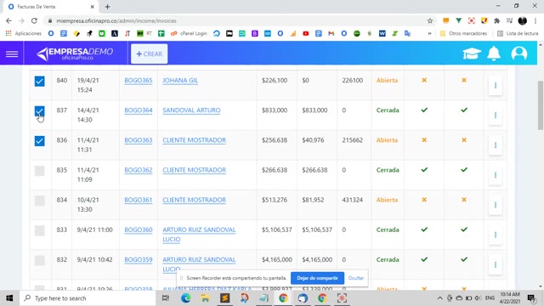Click total $5,106,537 of invoice 833
Viewport: 544px width, 306px height.
point(276,229)
